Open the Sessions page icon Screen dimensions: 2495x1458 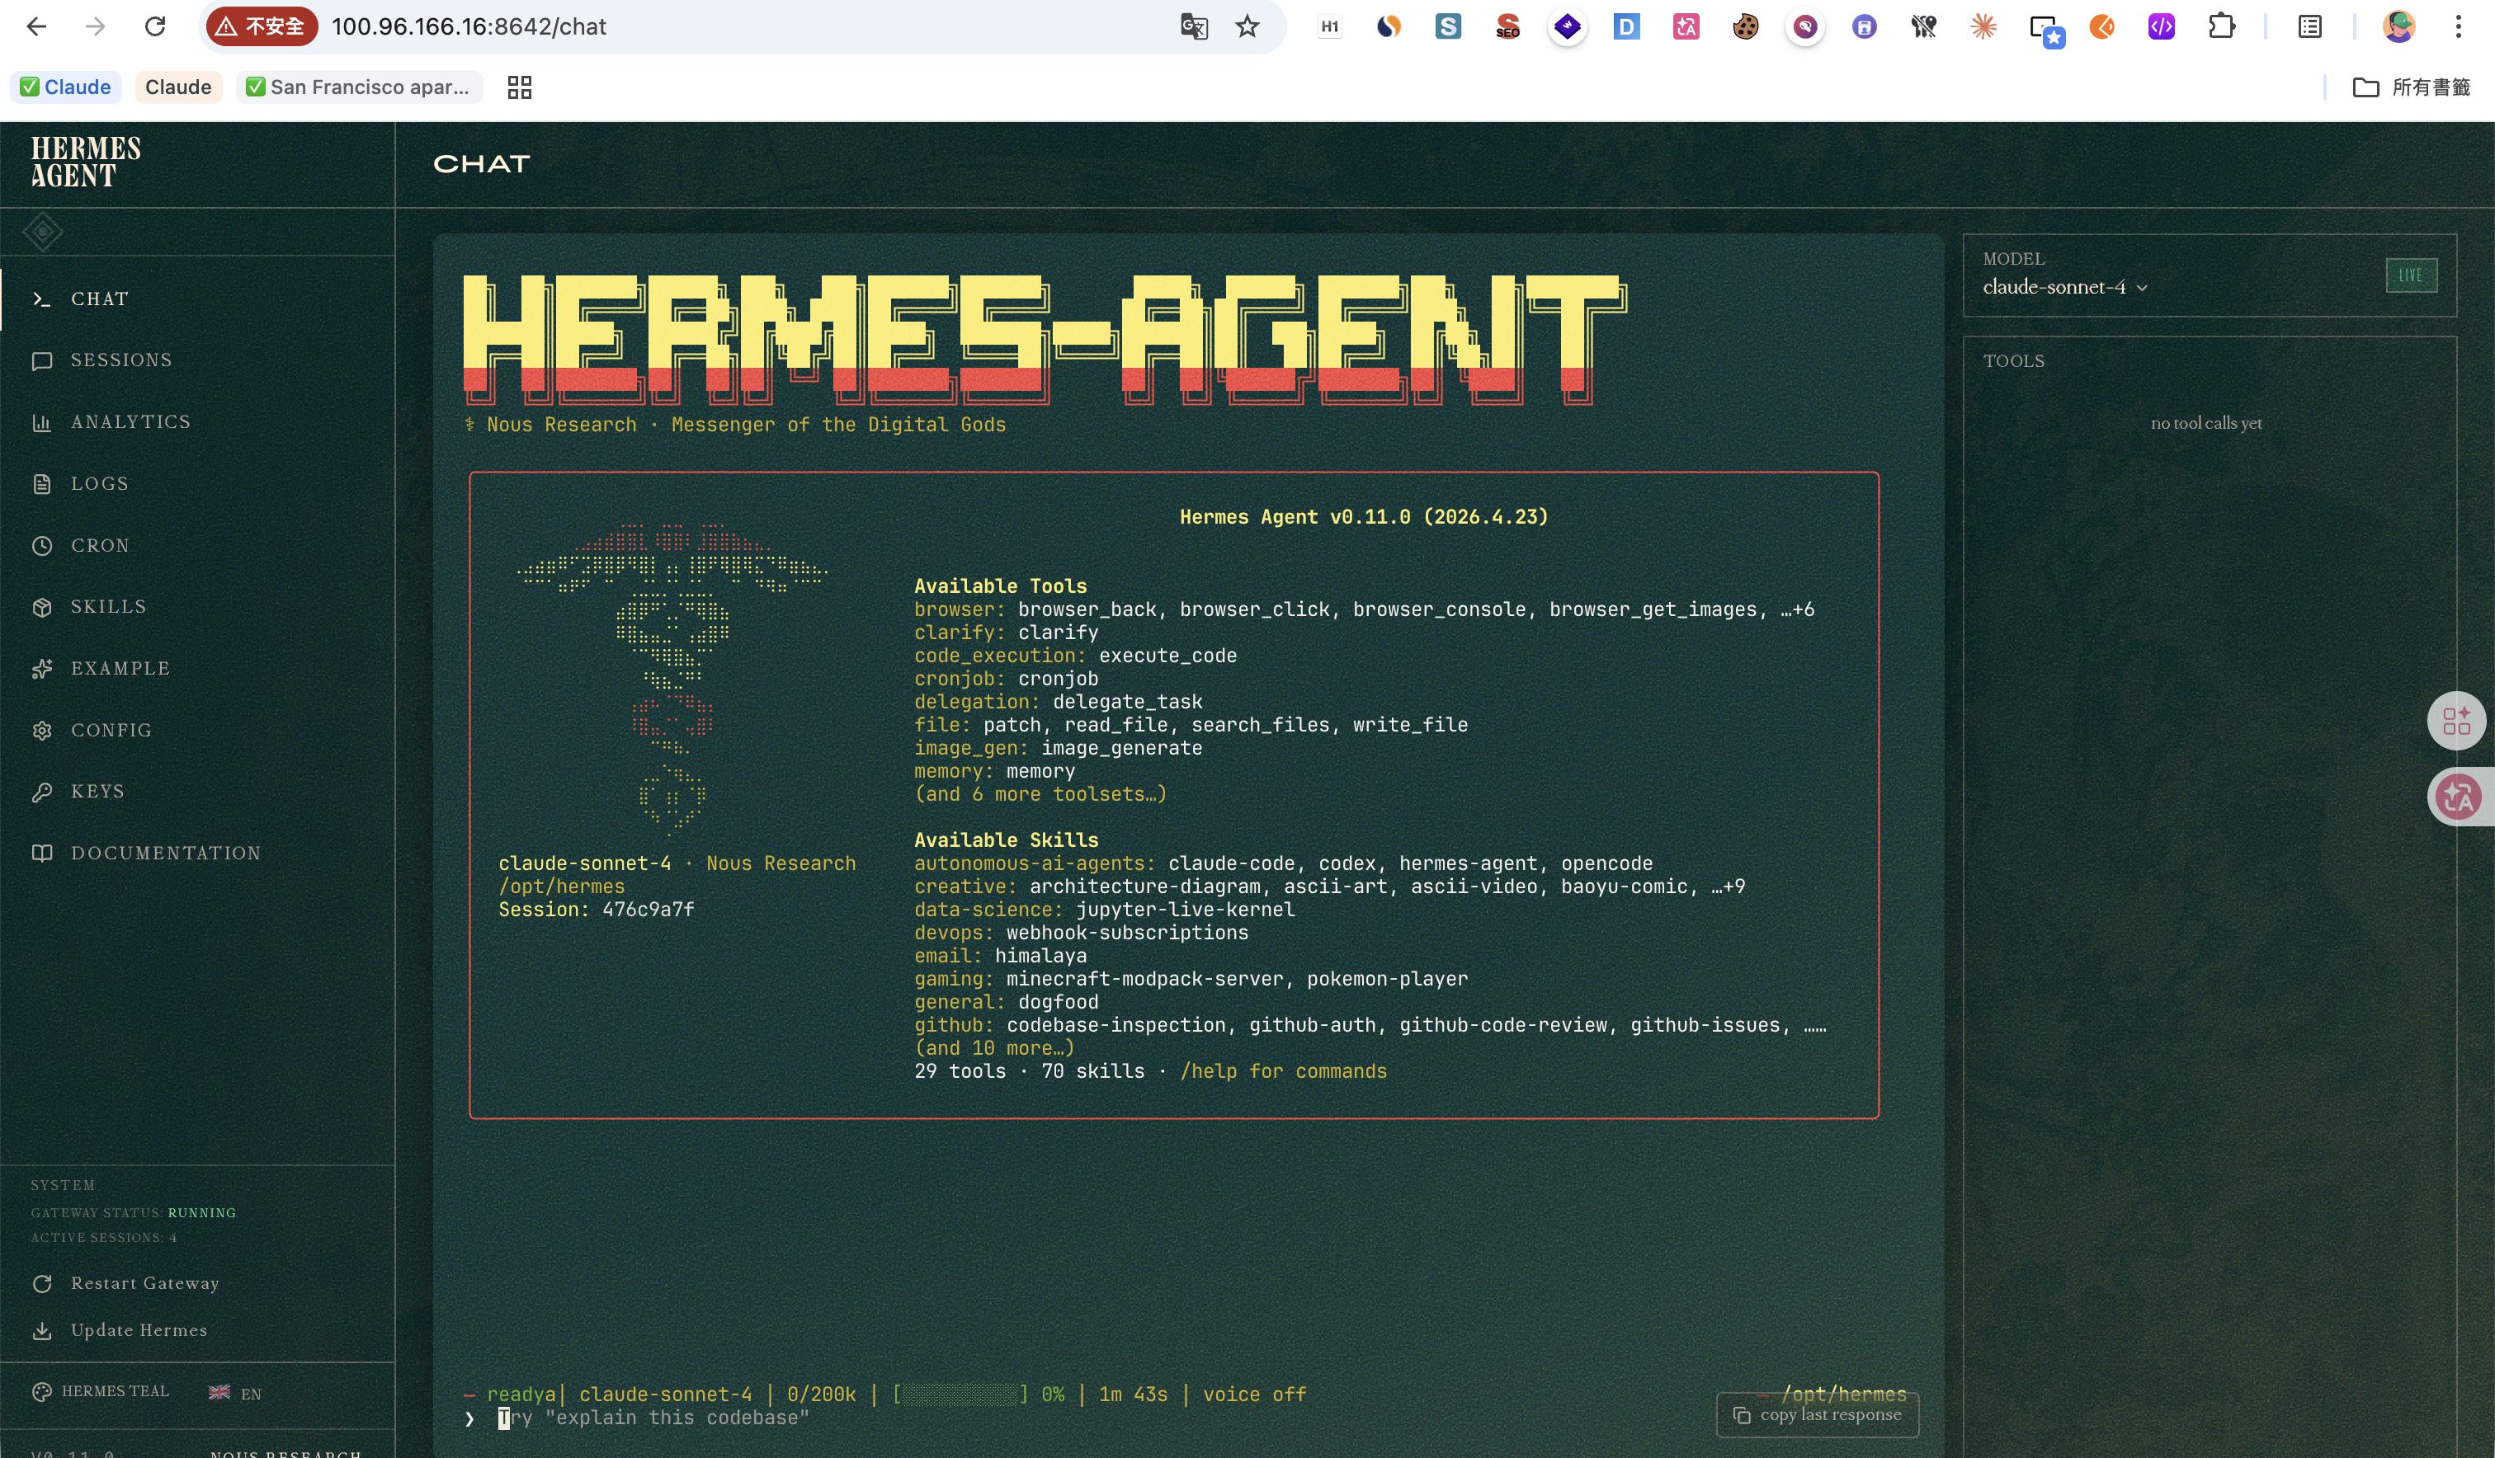[x=41, y=360]
